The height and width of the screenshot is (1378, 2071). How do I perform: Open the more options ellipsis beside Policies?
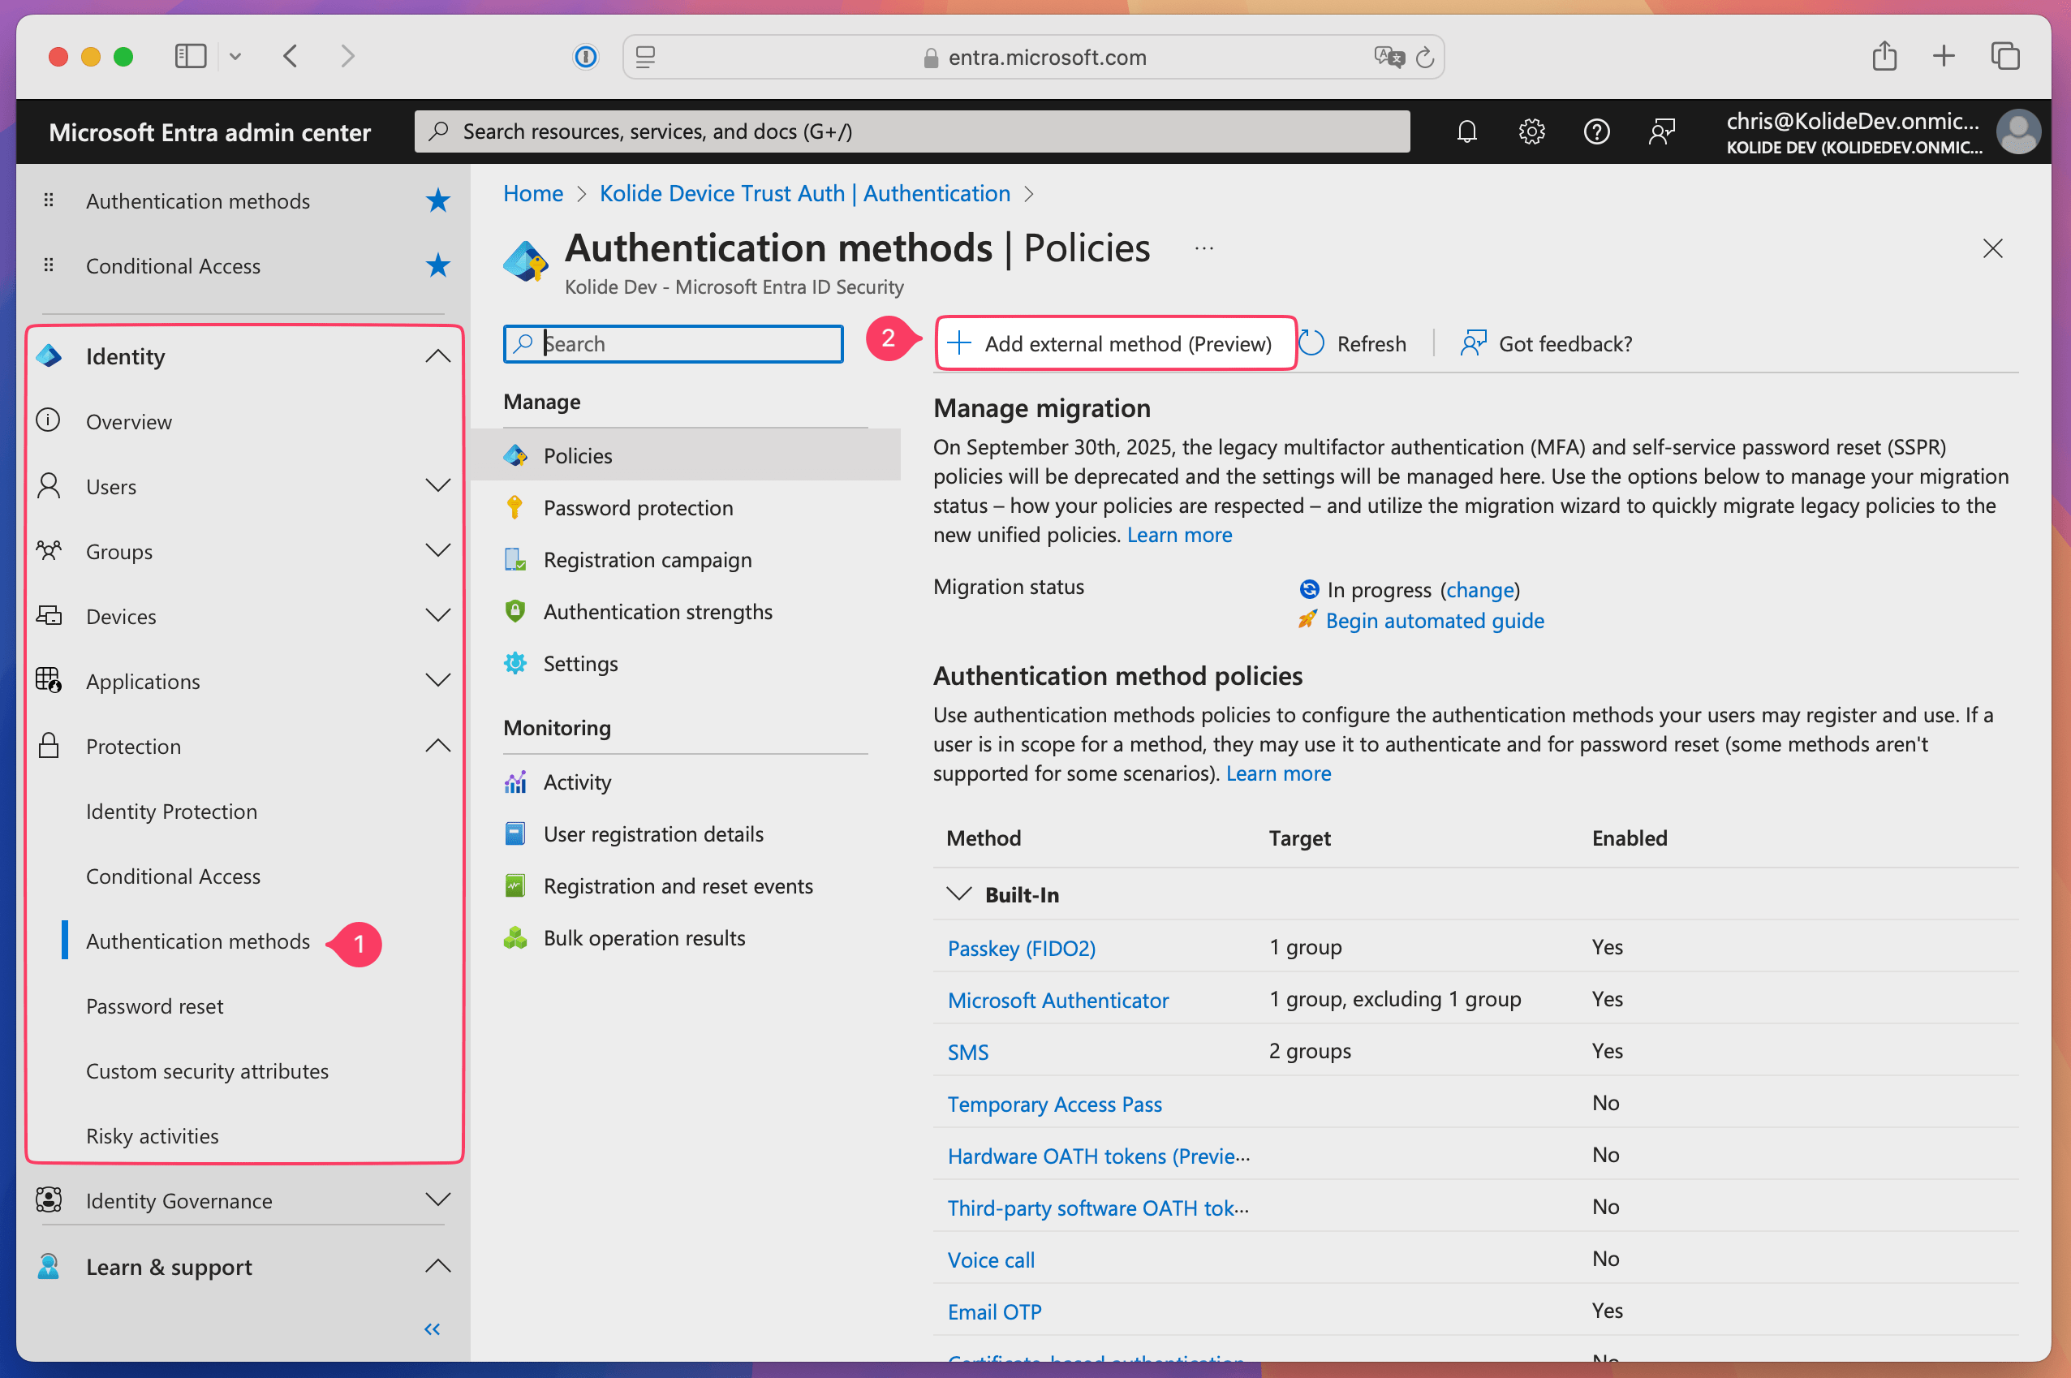[1203, 248]
